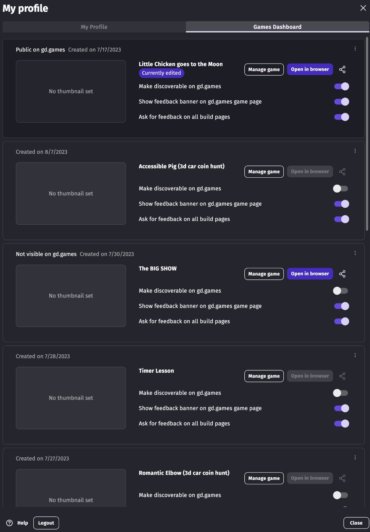Click share icon for Accessible Pig game
Viewport: 370px width, 532px height.
click(342, 172)
